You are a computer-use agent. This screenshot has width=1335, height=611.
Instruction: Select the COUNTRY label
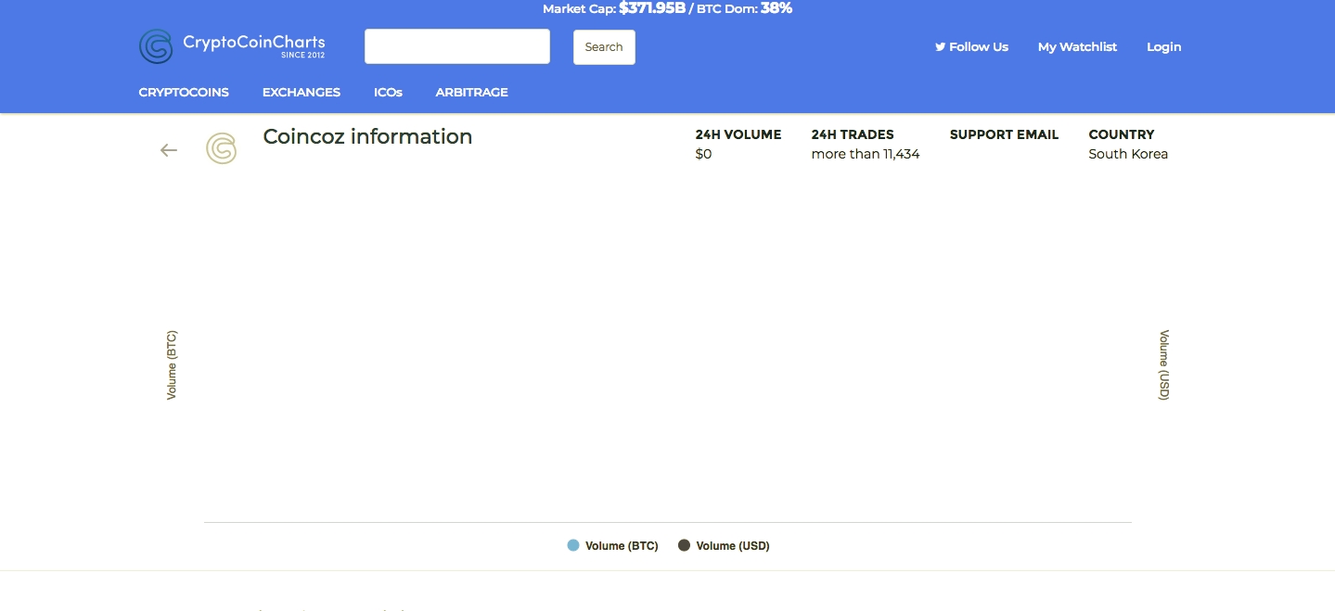(x=1122, y=134)
